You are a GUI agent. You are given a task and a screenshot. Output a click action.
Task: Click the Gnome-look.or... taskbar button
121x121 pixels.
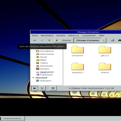pos(12,119)
